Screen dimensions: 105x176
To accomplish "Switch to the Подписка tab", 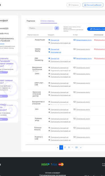I will 31,21.
